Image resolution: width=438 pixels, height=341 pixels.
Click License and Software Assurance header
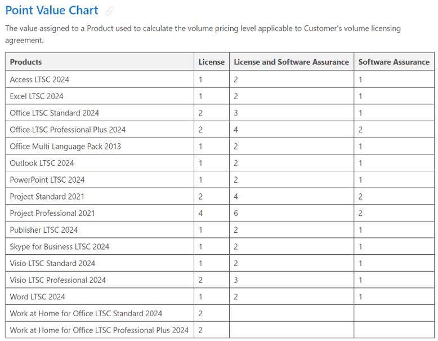point(291,62)
